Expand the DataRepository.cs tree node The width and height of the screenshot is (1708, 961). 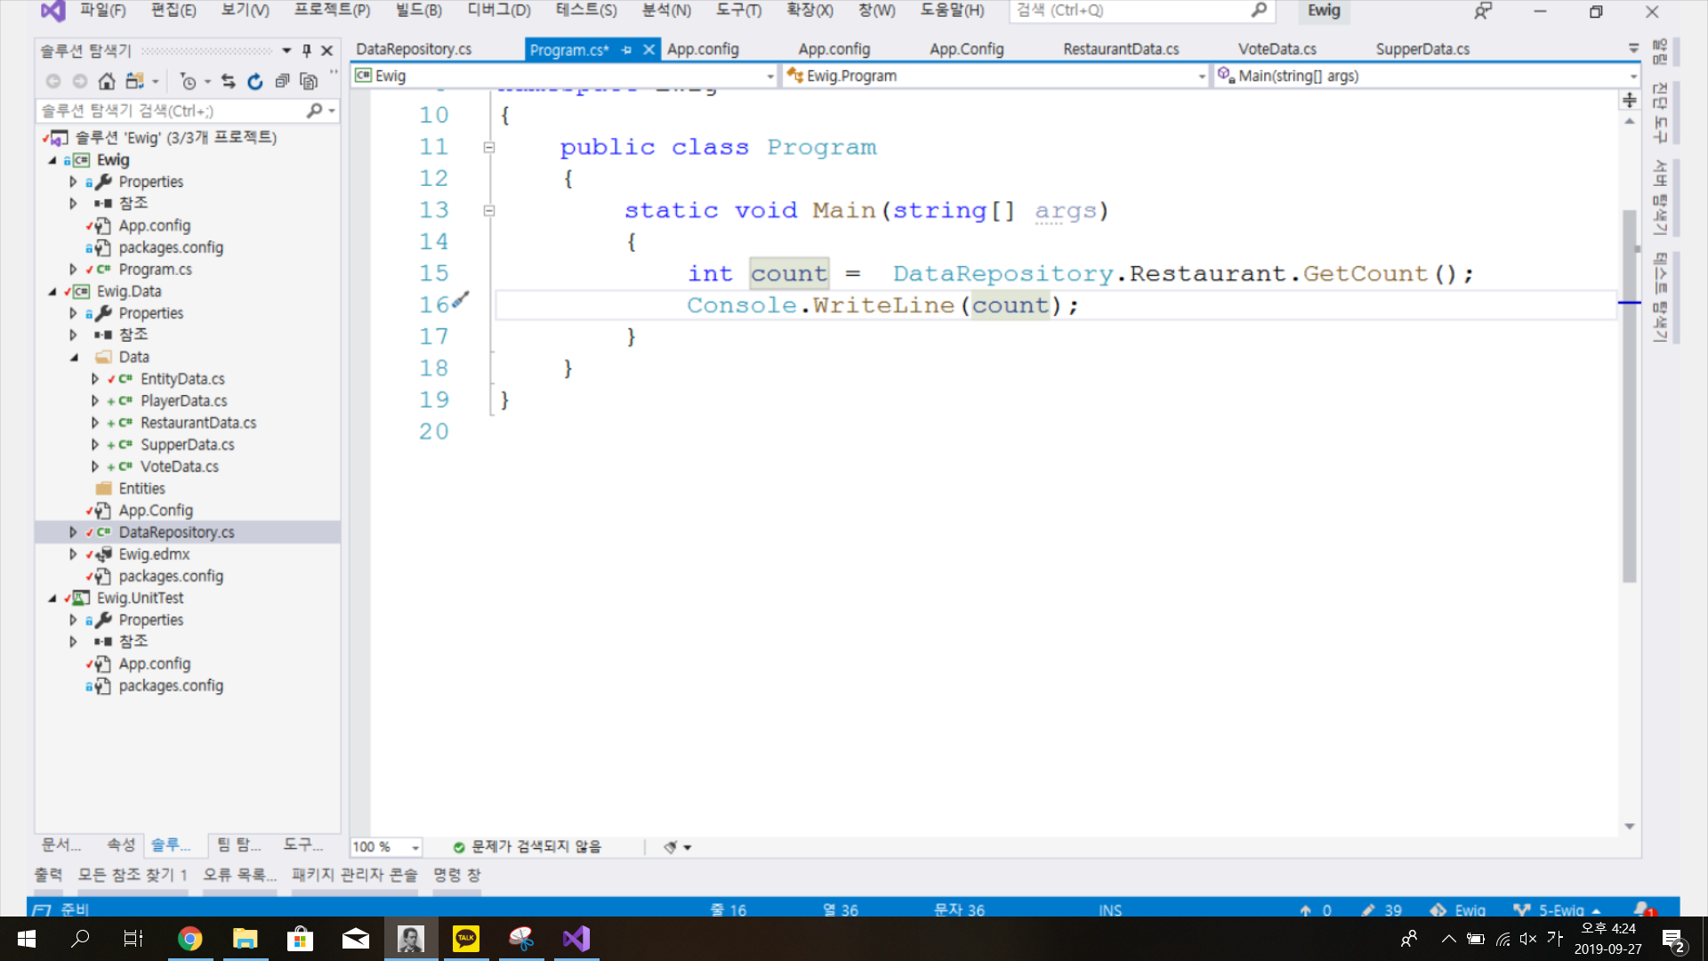point(73,532)
